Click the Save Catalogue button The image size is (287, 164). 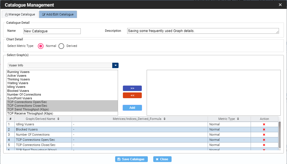(131, 159)
